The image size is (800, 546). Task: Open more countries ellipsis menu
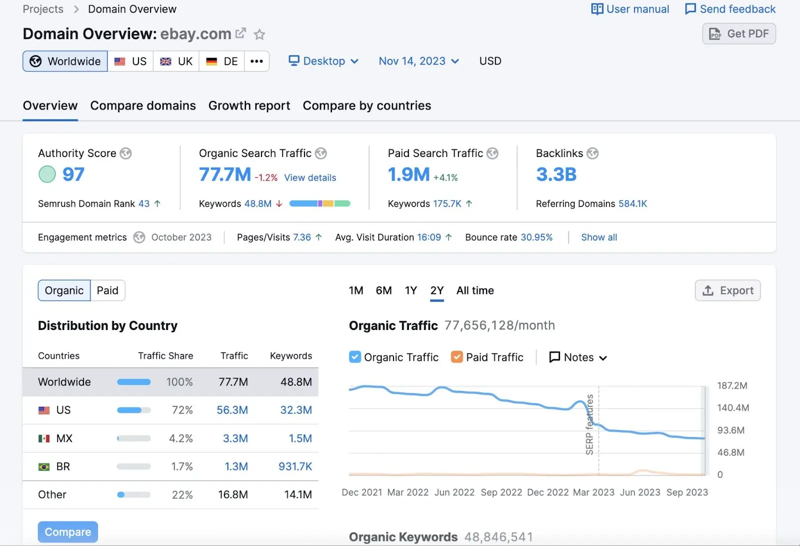257,61
